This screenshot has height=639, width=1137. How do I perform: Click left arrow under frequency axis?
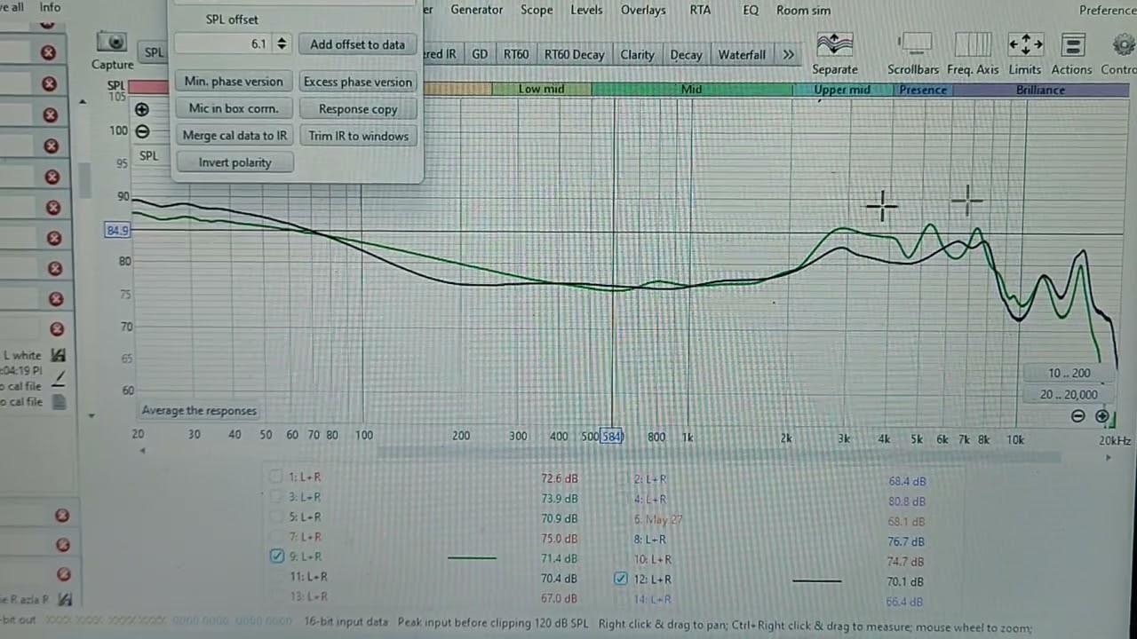(142, 451)
